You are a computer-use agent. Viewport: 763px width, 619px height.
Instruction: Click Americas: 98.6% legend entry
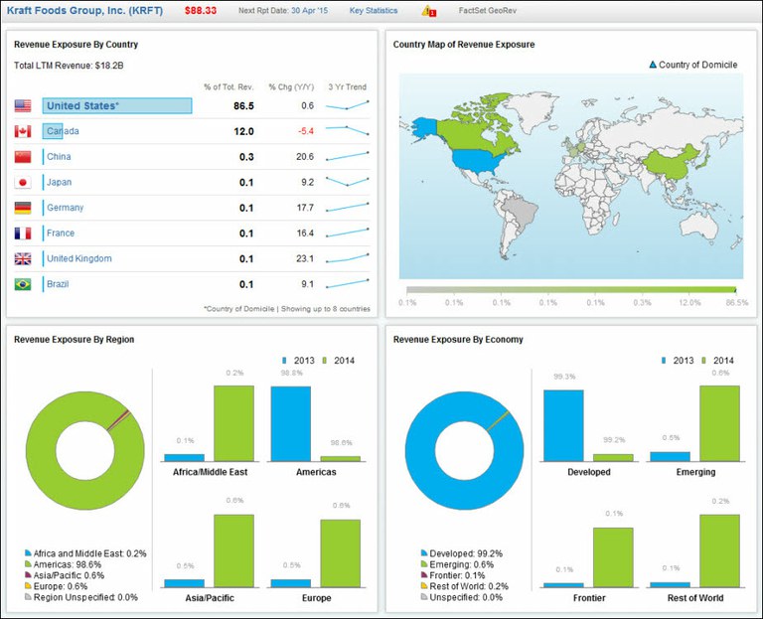pyautogui.click(x=64, y=564)
